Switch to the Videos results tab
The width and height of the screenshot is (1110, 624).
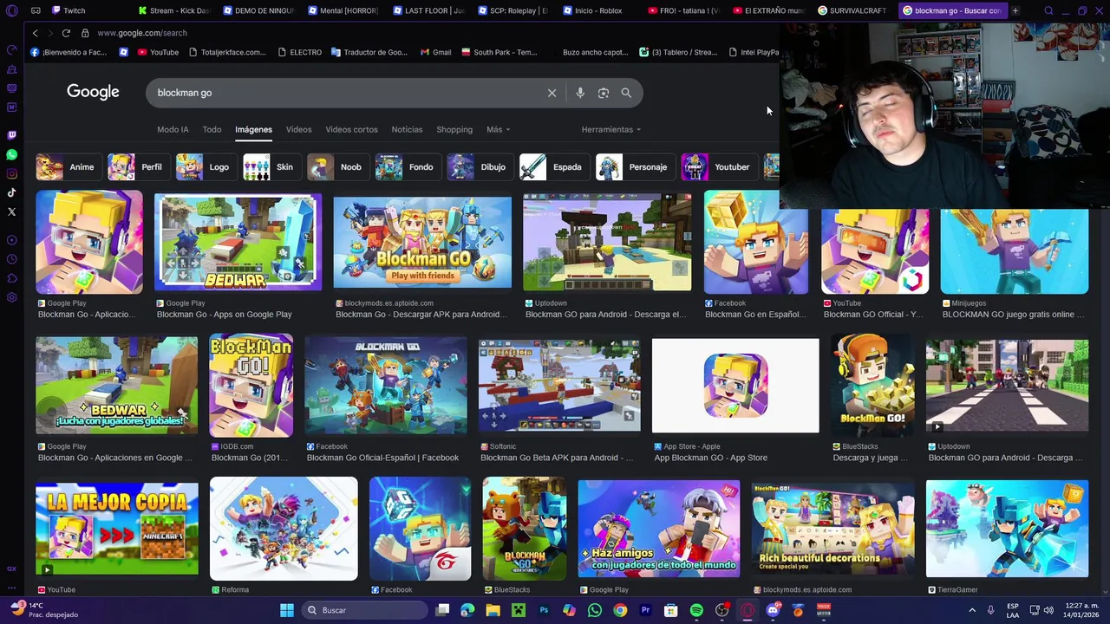click(298, 129)
